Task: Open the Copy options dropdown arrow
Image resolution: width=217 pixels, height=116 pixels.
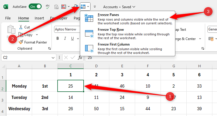Action: pos(37,35)
